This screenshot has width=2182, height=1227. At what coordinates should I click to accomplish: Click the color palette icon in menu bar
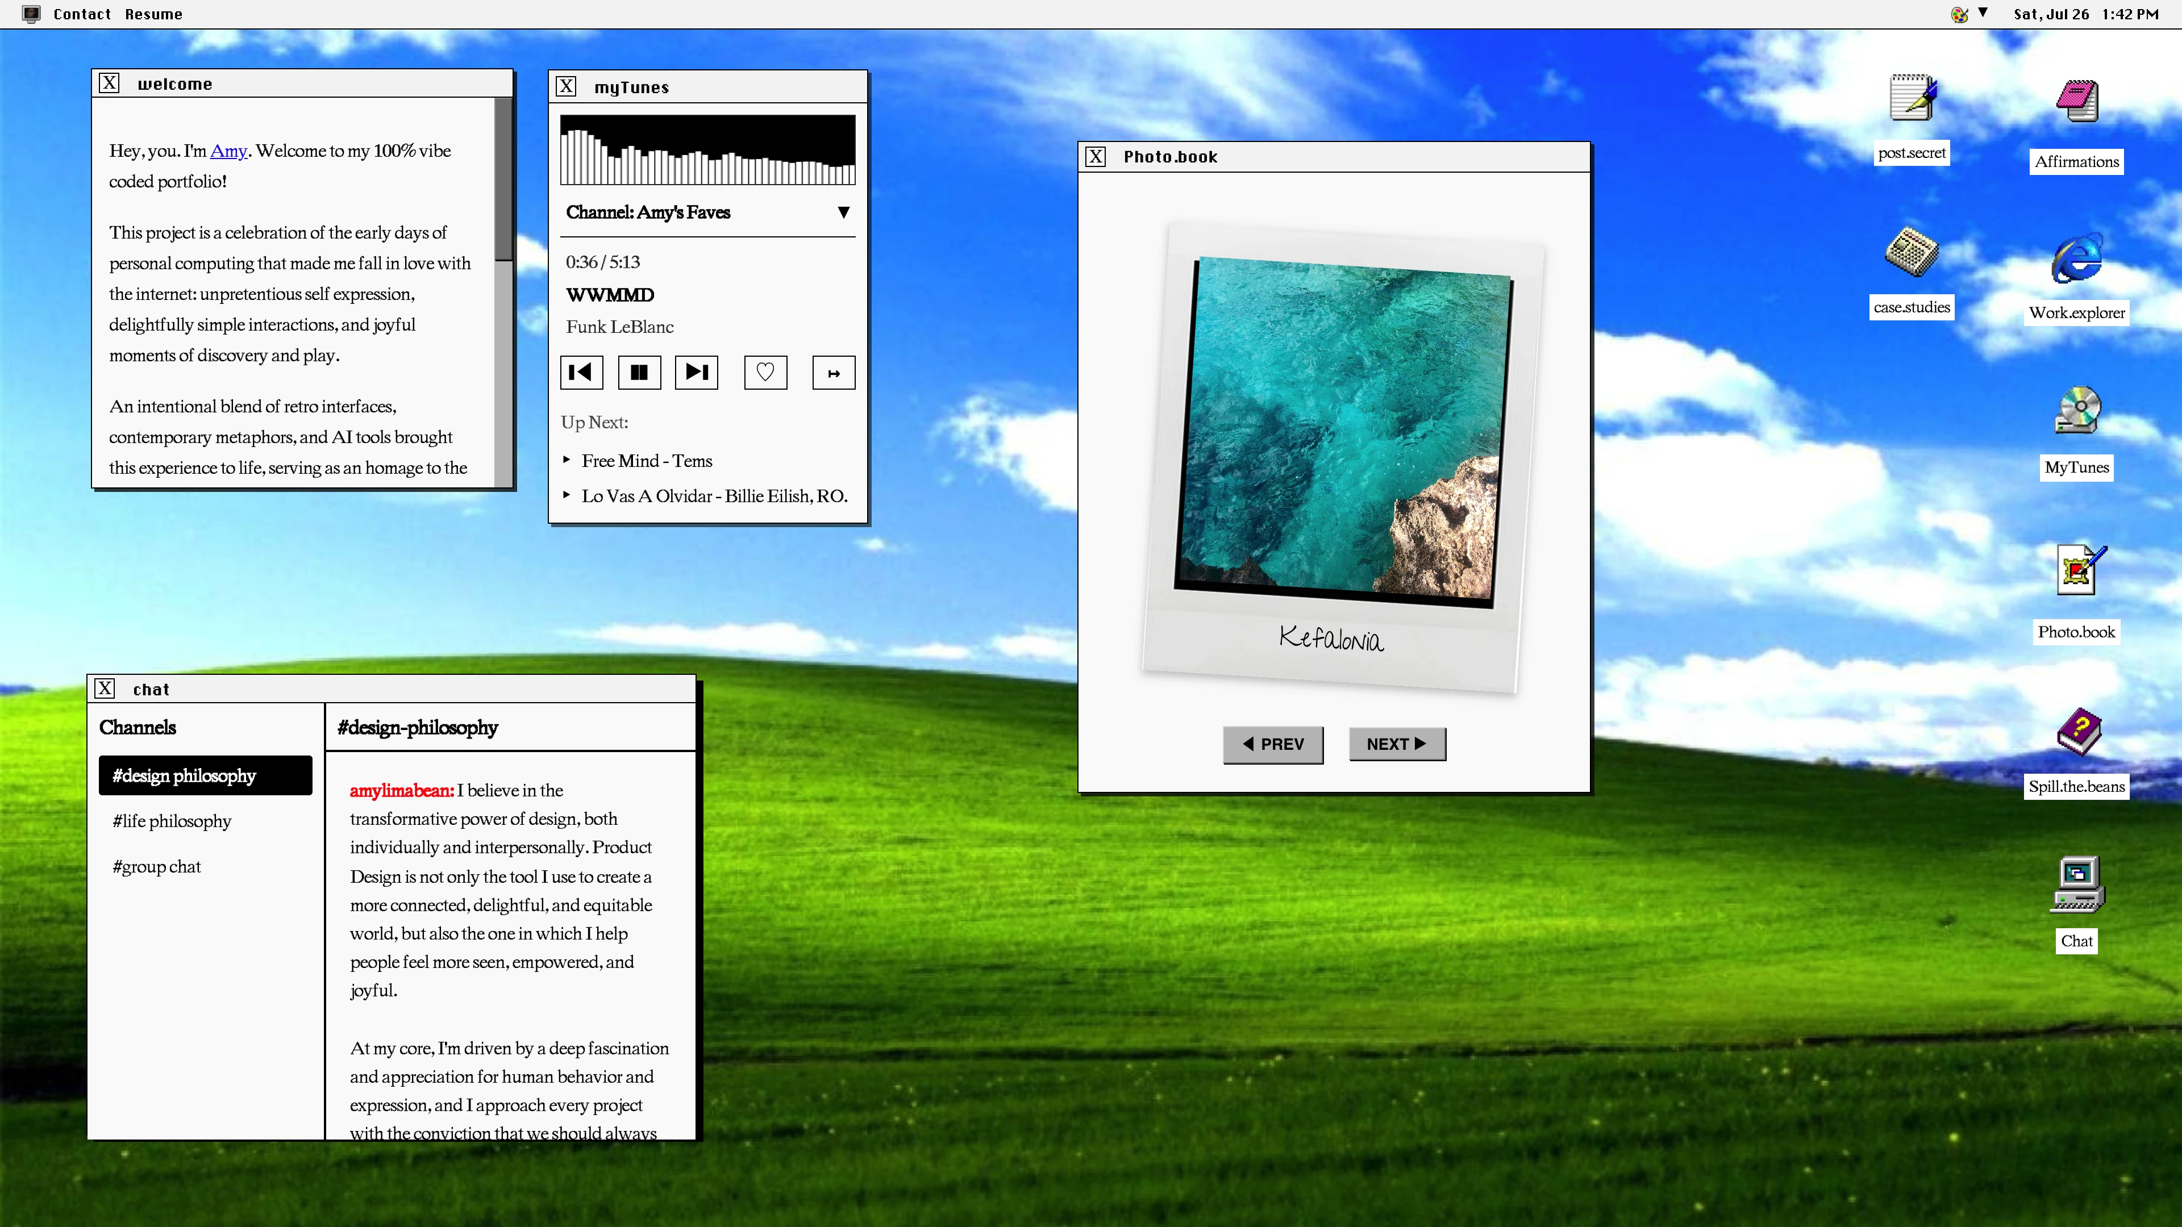[1958, 14]
